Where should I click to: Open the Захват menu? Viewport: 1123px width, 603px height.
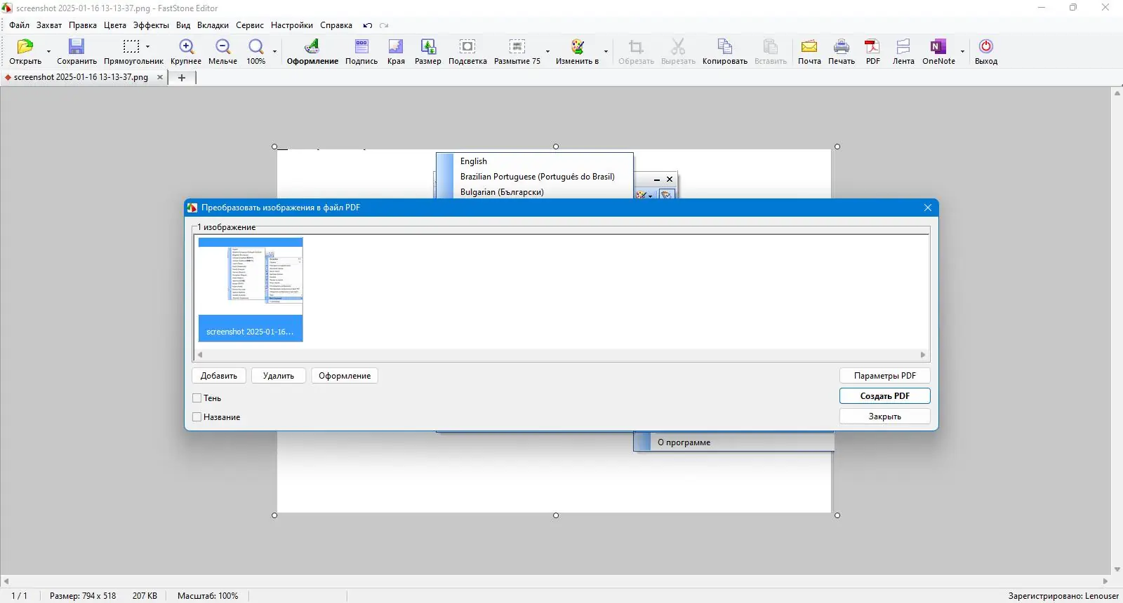pos(49,25)
